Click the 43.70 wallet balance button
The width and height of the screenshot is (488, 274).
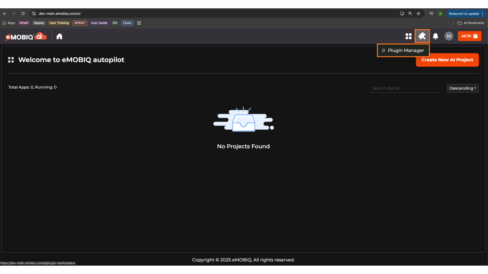coord(469,36)
